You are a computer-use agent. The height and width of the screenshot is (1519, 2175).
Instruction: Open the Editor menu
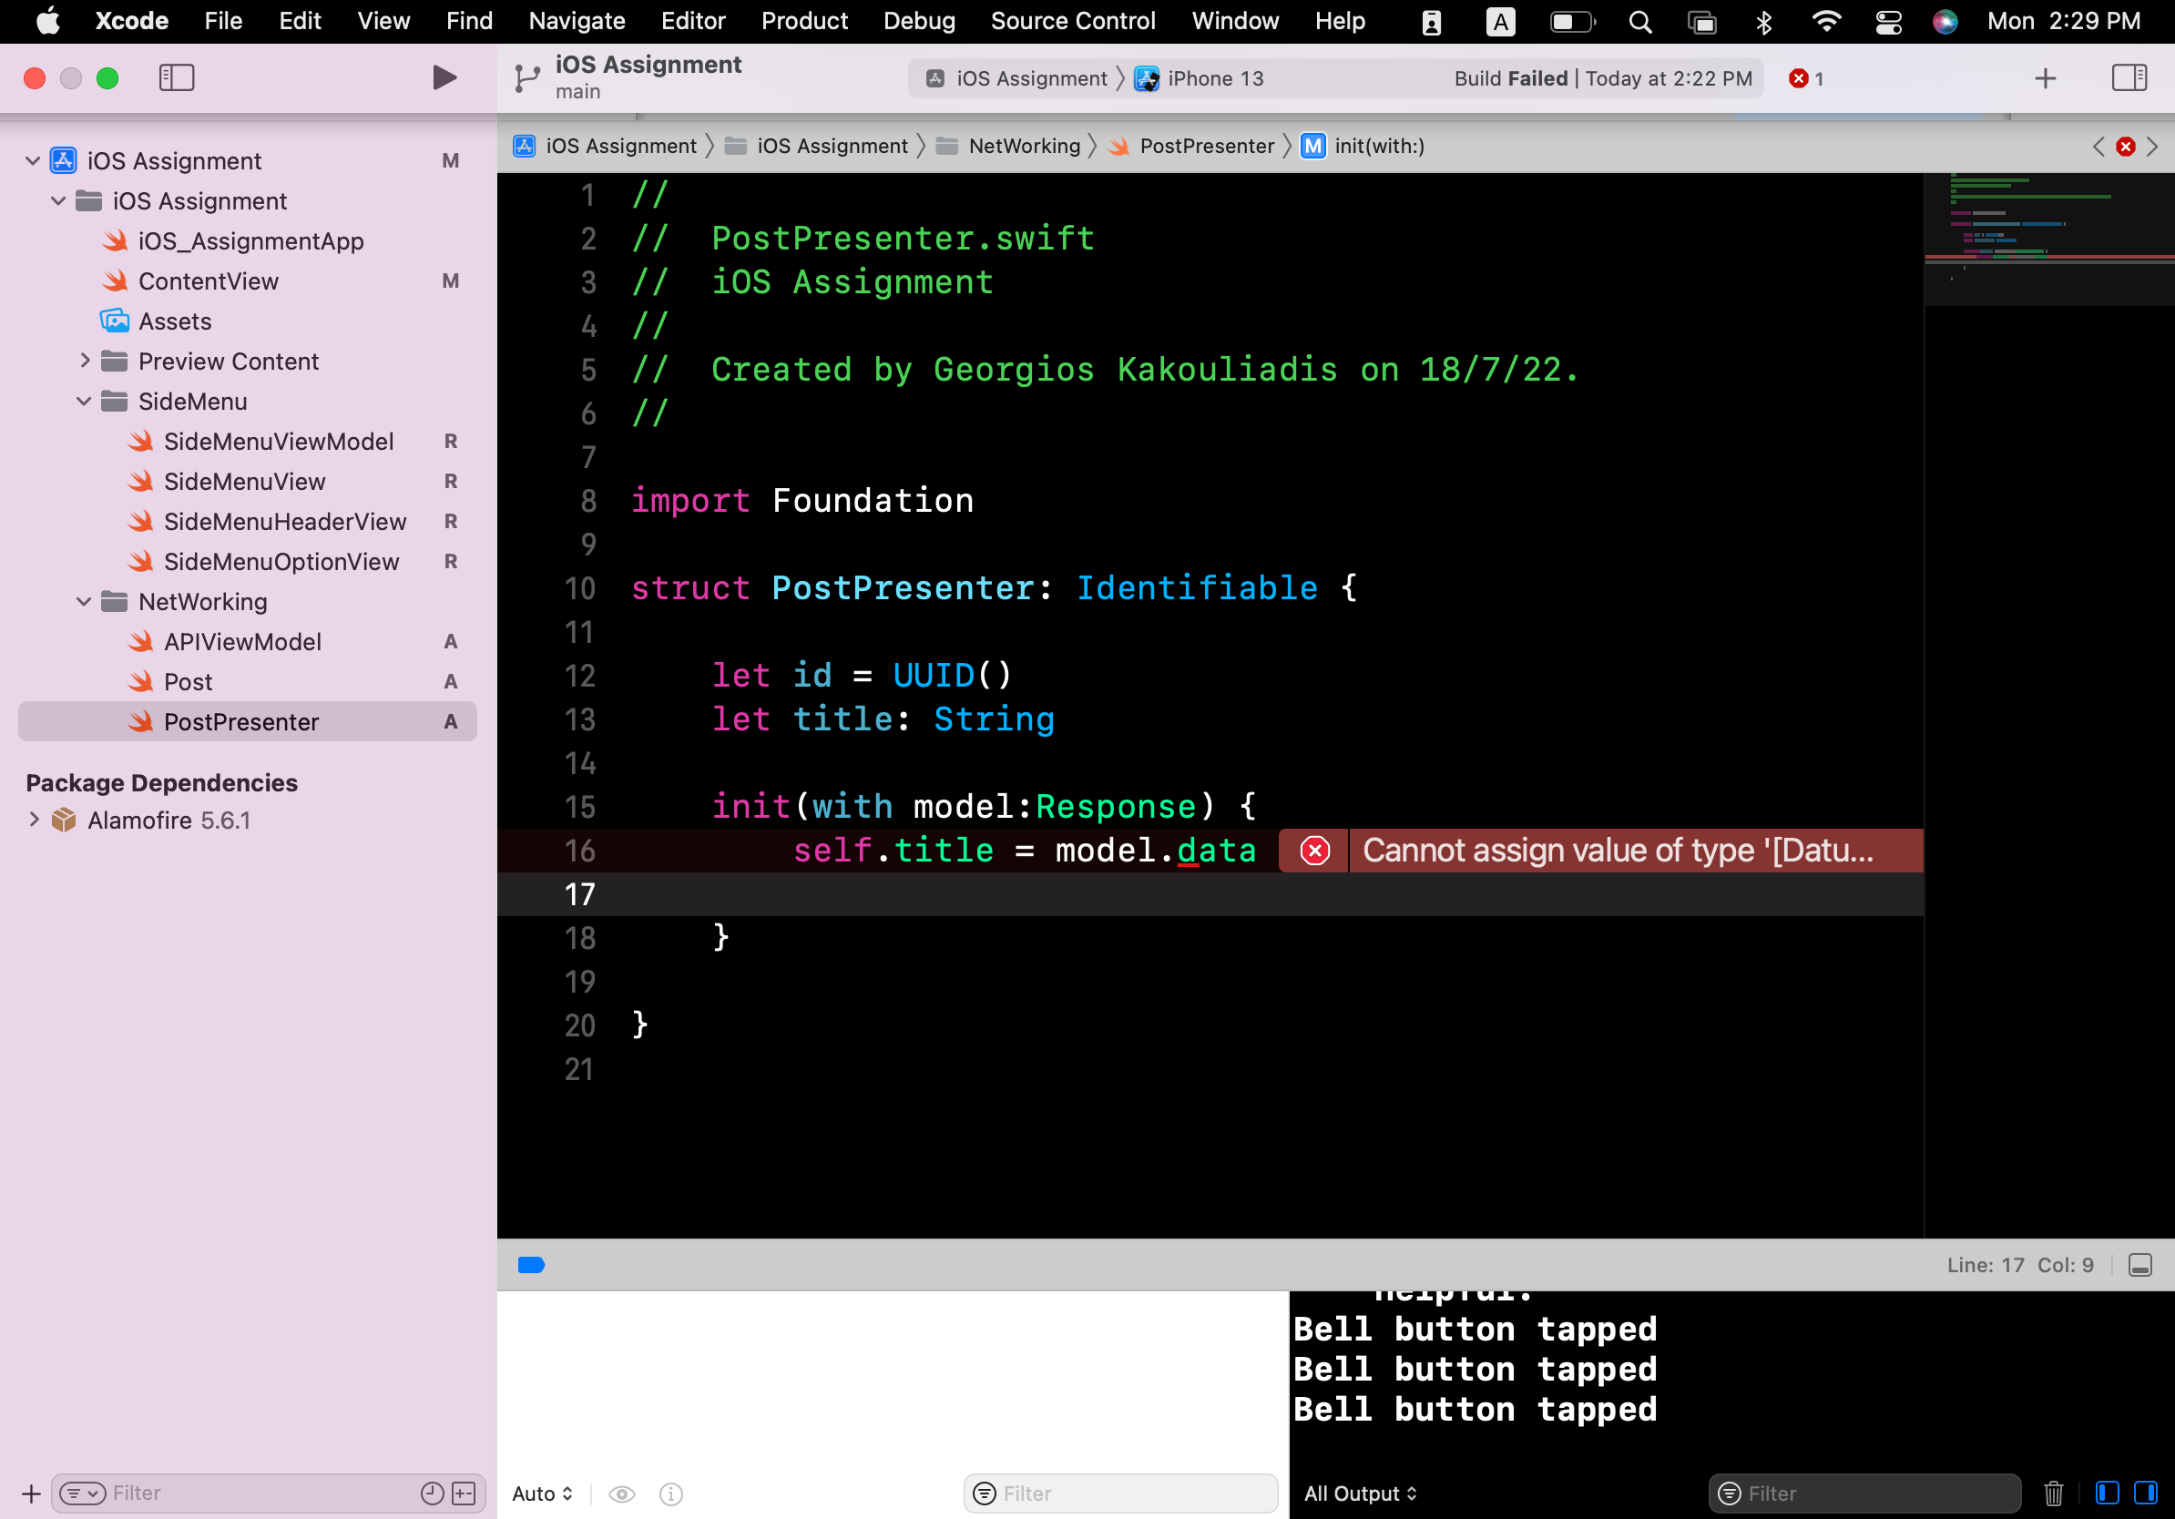(692, 21)
